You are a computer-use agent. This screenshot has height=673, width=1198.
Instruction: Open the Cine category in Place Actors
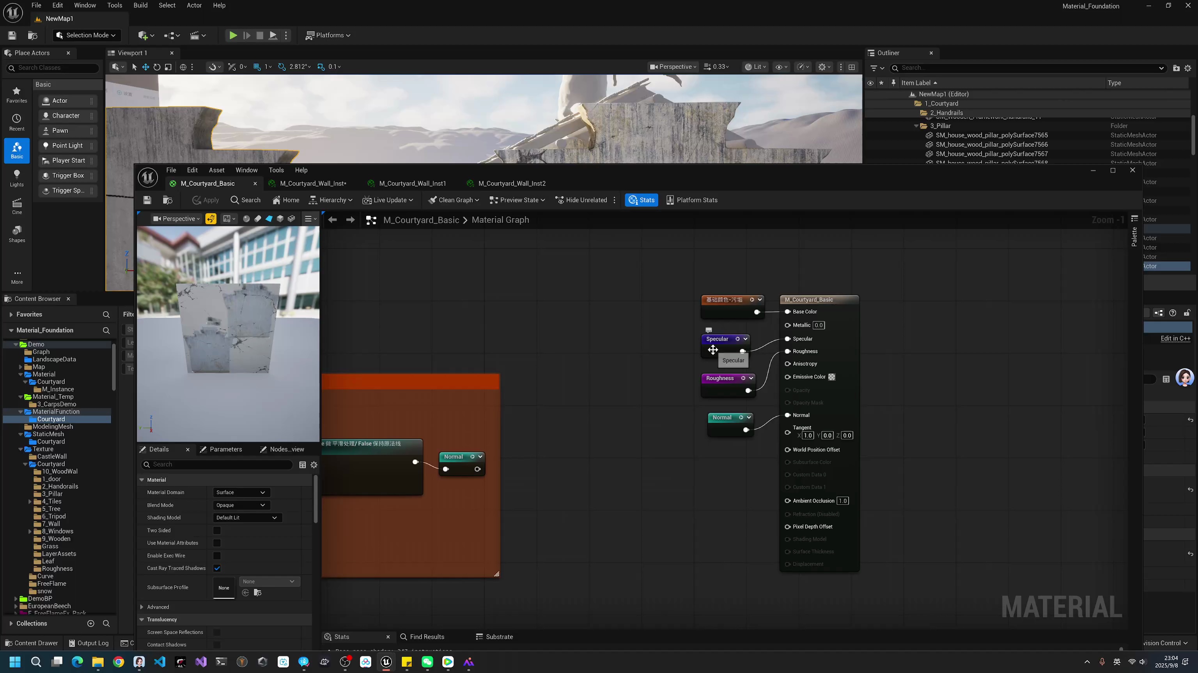point(17,206)
